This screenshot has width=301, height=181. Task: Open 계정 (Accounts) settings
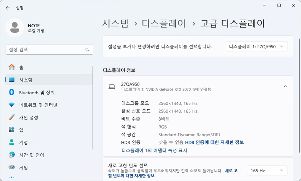23,143
